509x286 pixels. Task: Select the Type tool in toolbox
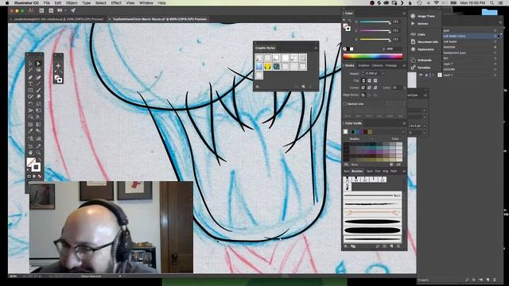30,83
